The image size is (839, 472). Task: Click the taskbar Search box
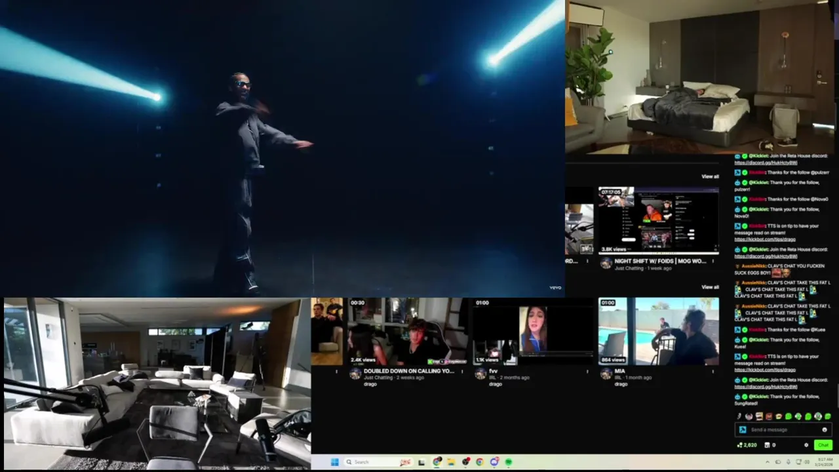click(378, 462)
